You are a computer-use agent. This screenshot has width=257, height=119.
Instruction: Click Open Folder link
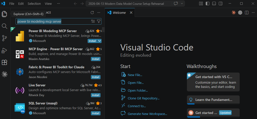point(138,91)
